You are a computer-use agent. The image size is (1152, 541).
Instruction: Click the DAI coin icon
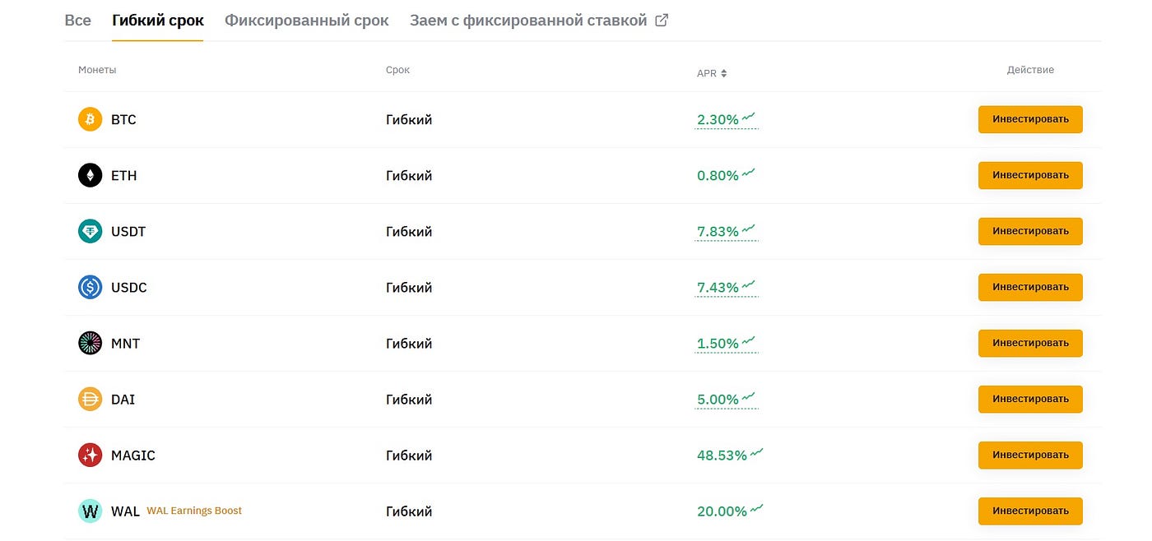click(x=90, y=399)
